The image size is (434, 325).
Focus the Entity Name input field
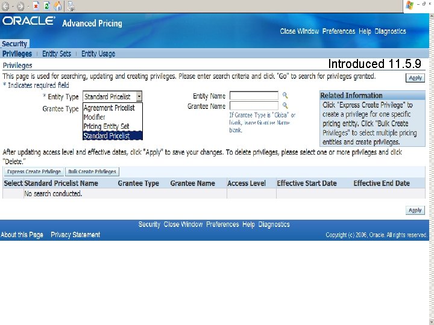coord(254,96)
